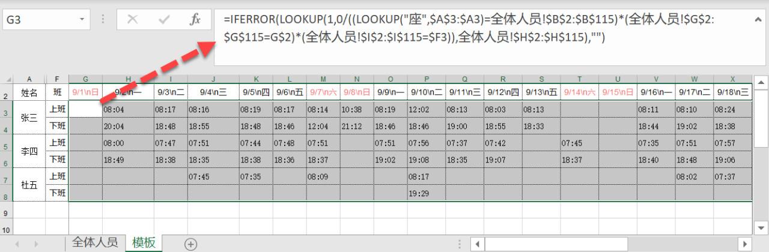The image size is (769, 252).
Task: Select the 9/1\n日 date header cell
Action: click(85, 93)
